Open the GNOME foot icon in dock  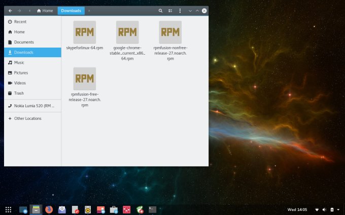point(140,210)
